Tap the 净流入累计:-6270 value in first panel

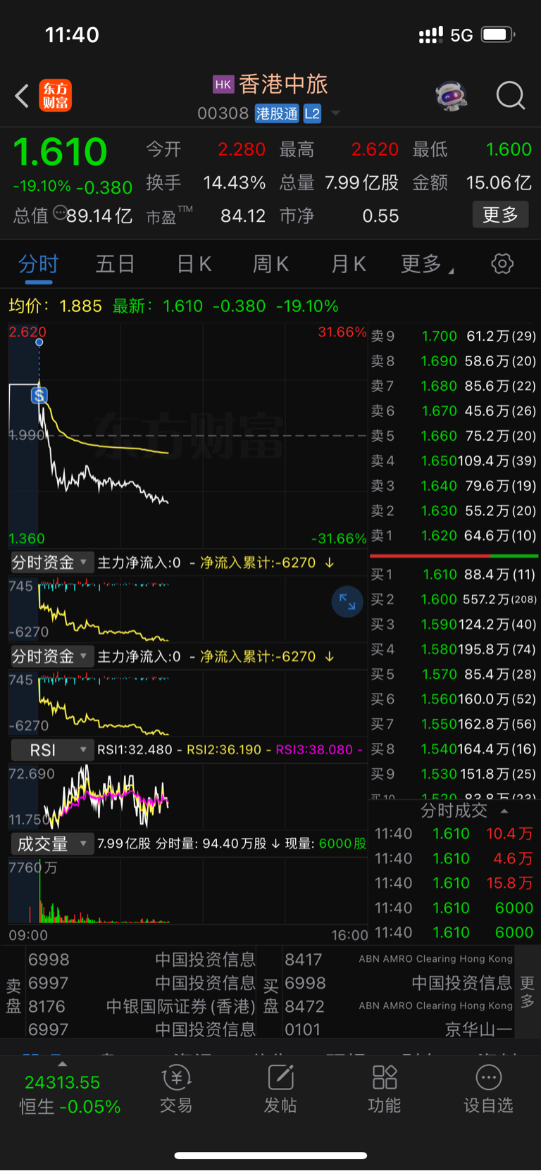point(258,563)
